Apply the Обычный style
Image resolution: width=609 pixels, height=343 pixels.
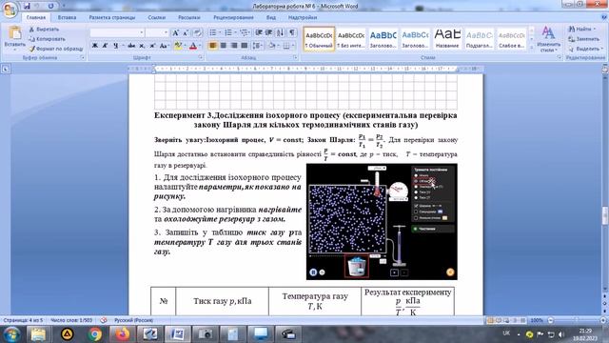[319, 39]
